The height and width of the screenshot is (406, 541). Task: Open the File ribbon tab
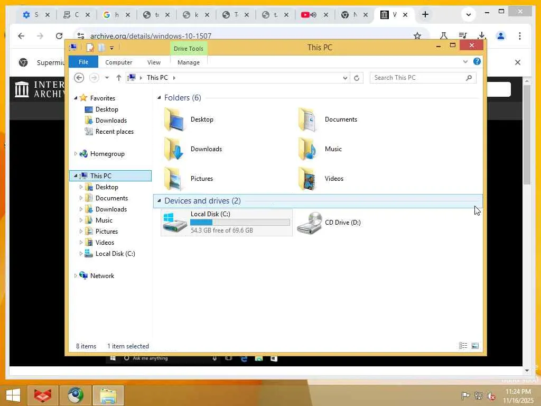point(83,62)
